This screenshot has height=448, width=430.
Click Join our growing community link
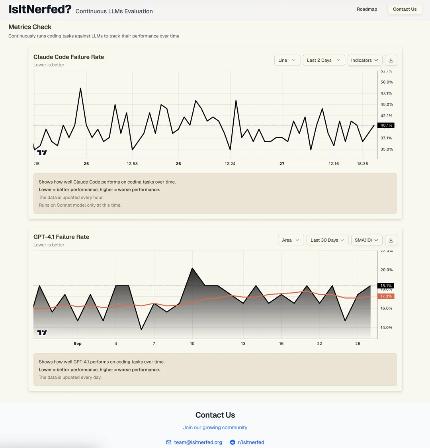coord(215,428)
